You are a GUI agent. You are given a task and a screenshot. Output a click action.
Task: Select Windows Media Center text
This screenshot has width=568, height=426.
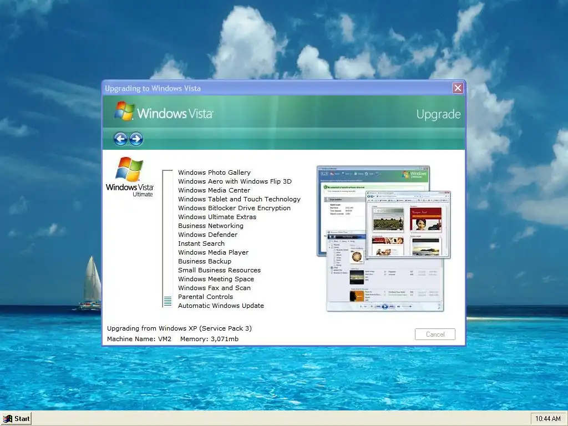click(x=214, y=190)
